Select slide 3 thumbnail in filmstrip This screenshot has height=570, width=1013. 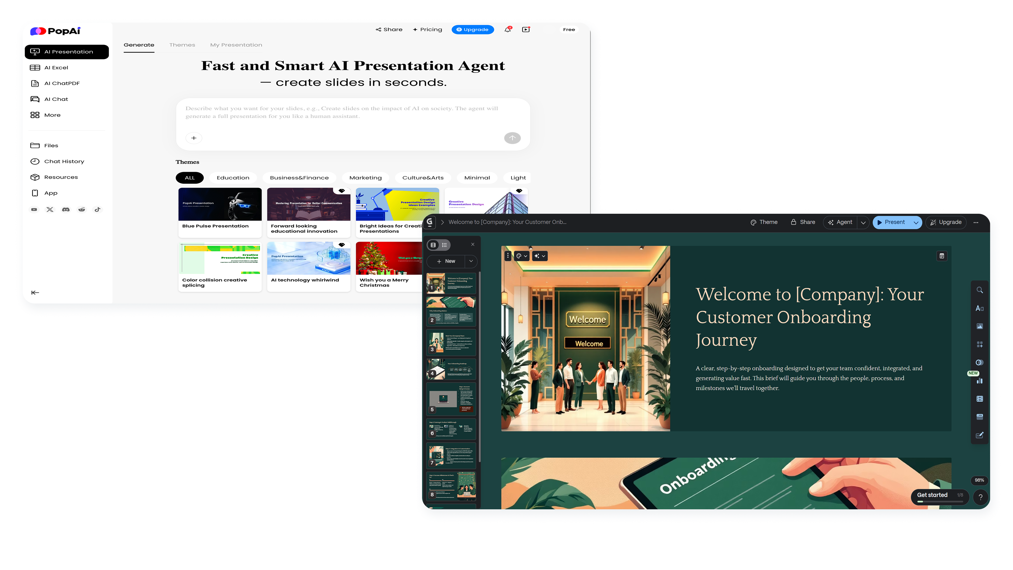click(451, 342)
